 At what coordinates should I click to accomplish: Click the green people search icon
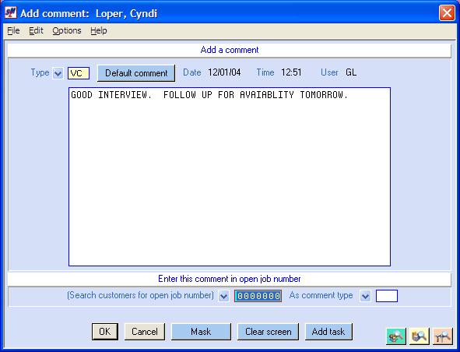click(396, 336)
